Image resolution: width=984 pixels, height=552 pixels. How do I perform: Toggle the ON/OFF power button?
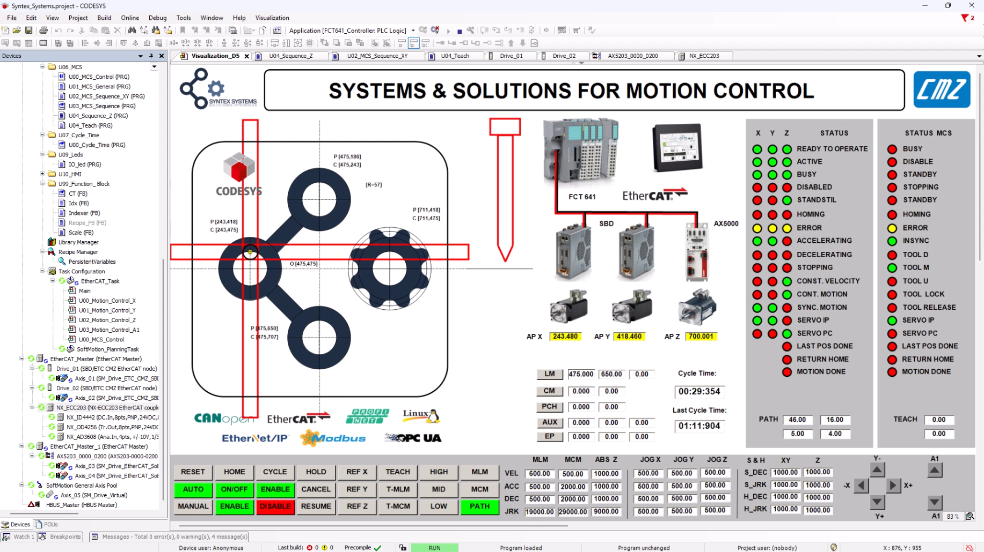pyautogui.click(x=234, y=489)
